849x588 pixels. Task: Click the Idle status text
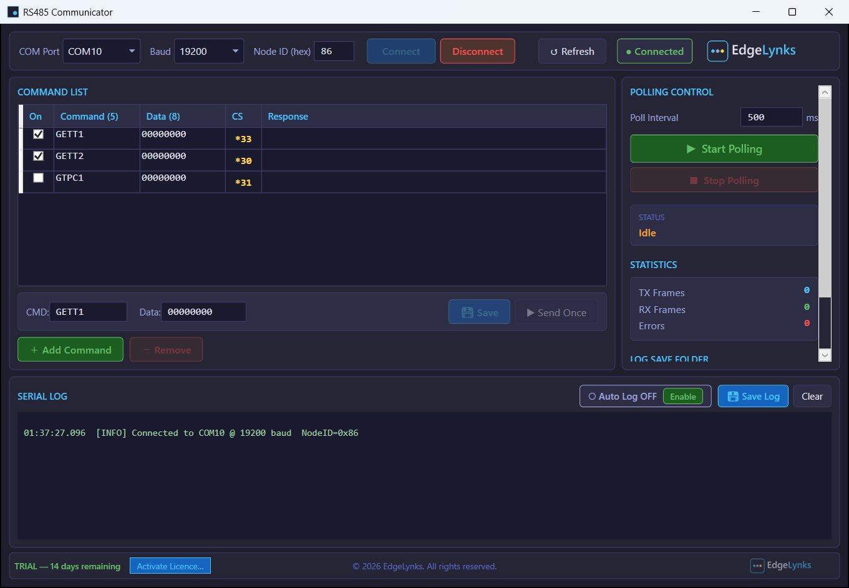(x=647, y=233)
